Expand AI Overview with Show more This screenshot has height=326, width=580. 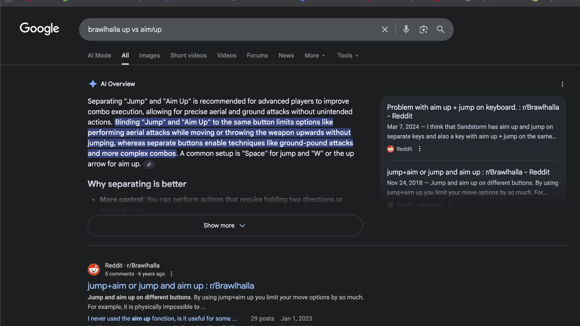(225, 225)
